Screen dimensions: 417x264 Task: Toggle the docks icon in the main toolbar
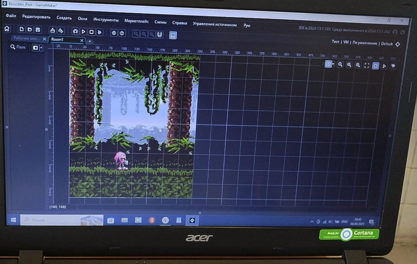[x=160, y=35]
